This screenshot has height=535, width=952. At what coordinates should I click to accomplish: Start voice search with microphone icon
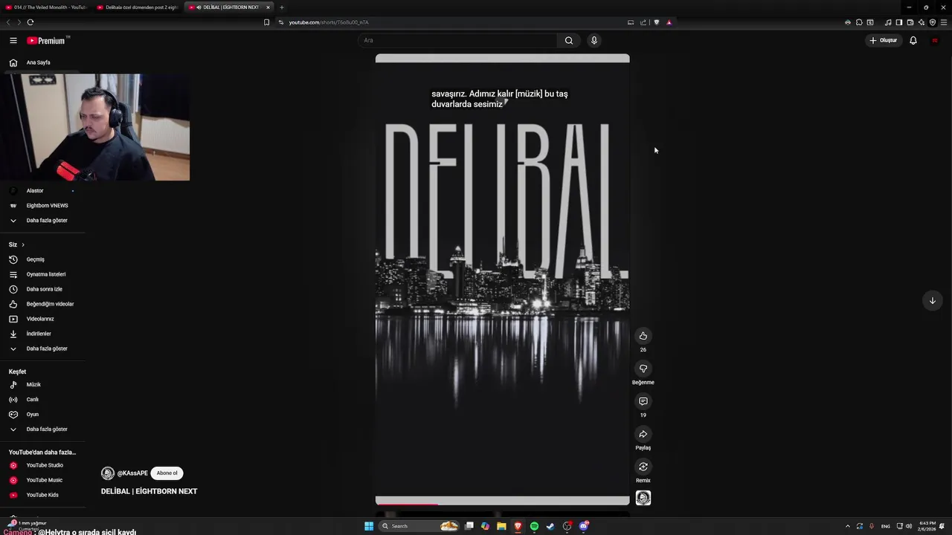pyautogui.click(x=594, y=41)
